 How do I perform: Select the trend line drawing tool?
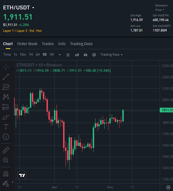6,77
